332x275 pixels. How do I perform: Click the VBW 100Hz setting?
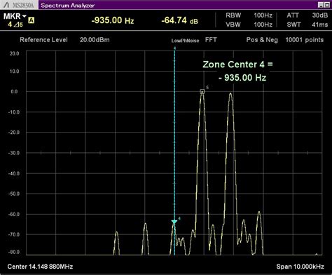tap(249, 25)
